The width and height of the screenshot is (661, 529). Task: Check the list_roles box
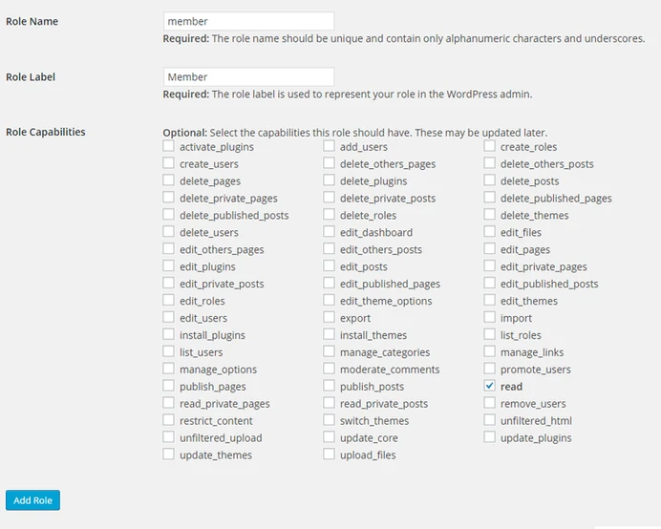[489, 335]
